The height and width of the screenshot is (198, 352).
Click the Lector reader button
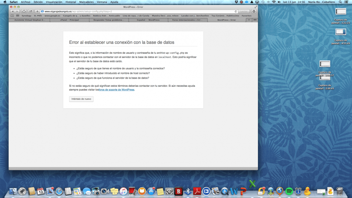coord(244,12)
